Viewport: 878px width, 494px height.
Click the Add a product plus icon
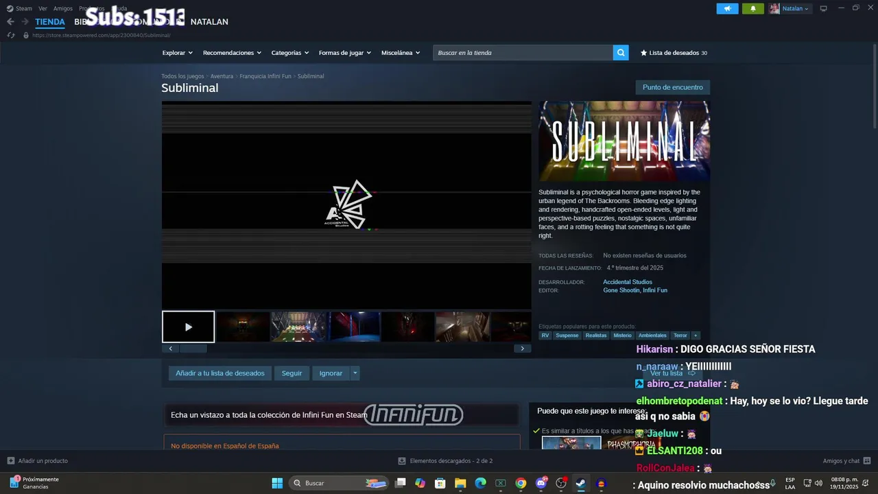(x=11, y=460)
